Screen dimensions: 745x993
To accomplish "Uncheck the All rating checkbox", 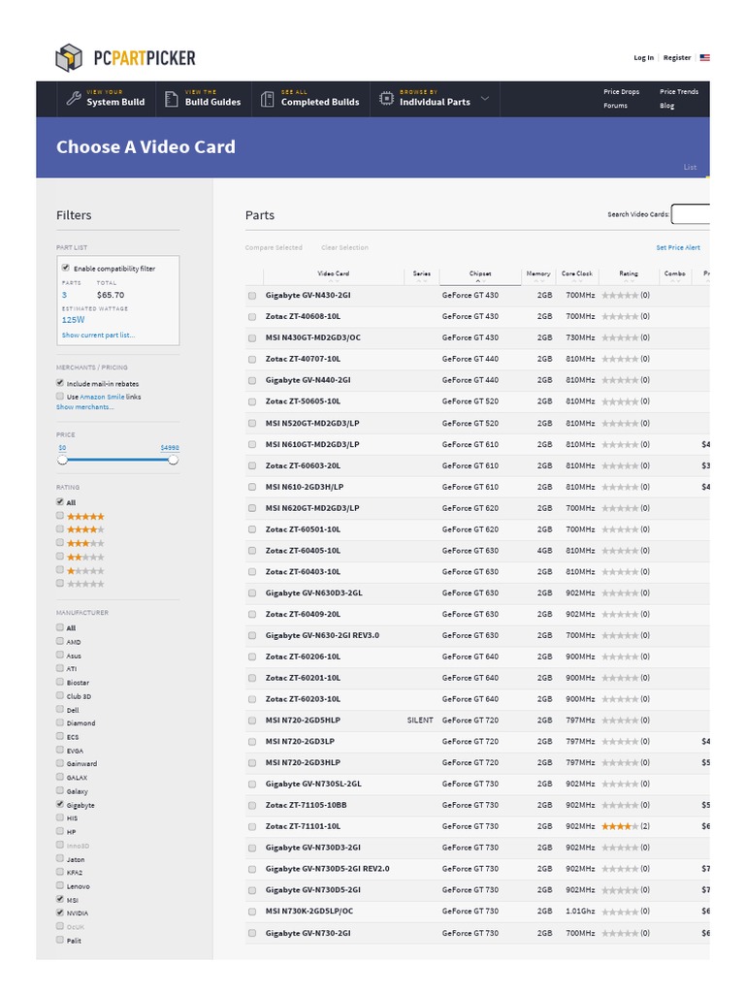I will click(x=59, y=501).
